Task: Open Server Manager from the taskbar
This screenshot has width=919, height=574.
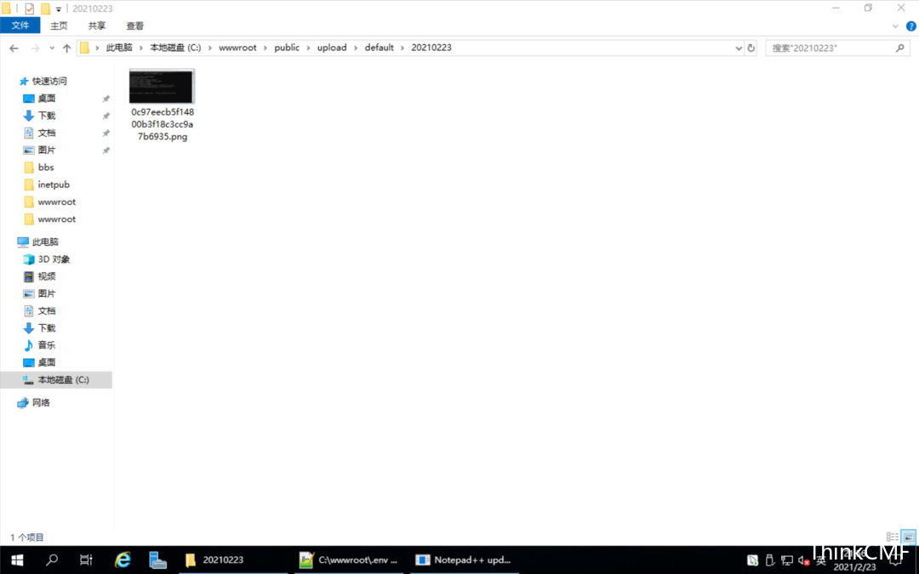Action: [157, 560]
